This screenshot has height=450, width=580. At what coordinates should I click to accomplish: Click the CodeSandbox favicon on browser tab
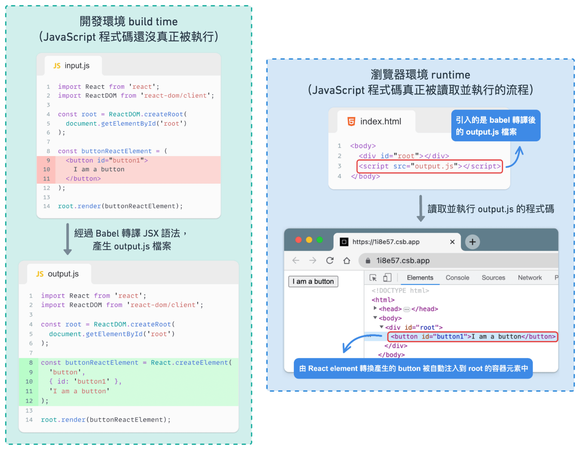(344, 242)
